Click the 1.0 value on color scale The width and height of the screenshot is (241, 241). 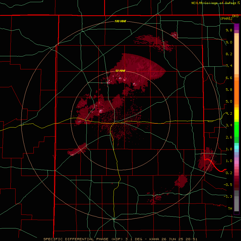point(229,161)
